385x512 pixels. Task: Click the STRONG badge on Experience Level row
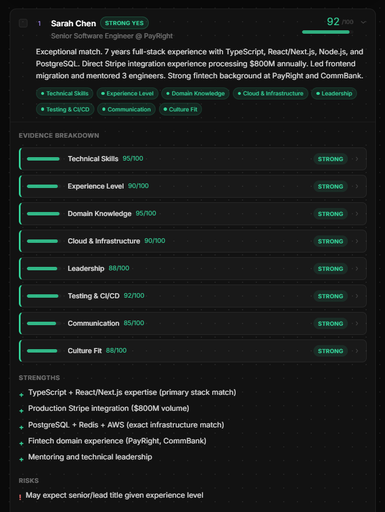point(330,186)
